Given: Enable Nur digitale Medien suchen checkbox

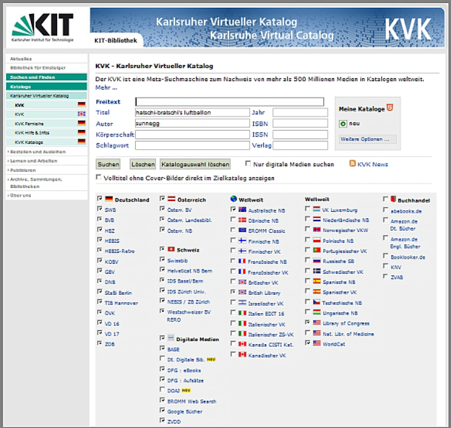Looking at the screenshot, I should pos(248,164).
